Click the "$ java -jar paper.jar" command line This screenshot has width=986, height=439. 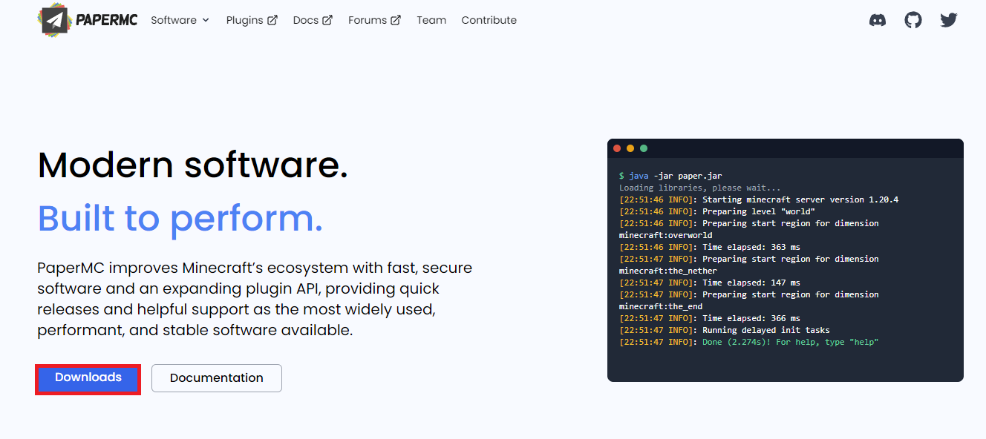670,176
